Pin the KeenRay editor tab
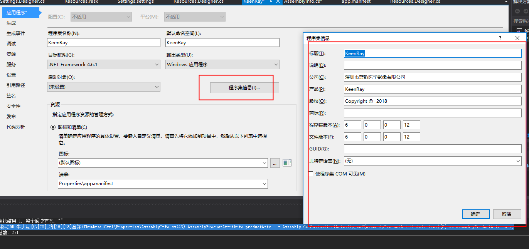 pos(270,2)
